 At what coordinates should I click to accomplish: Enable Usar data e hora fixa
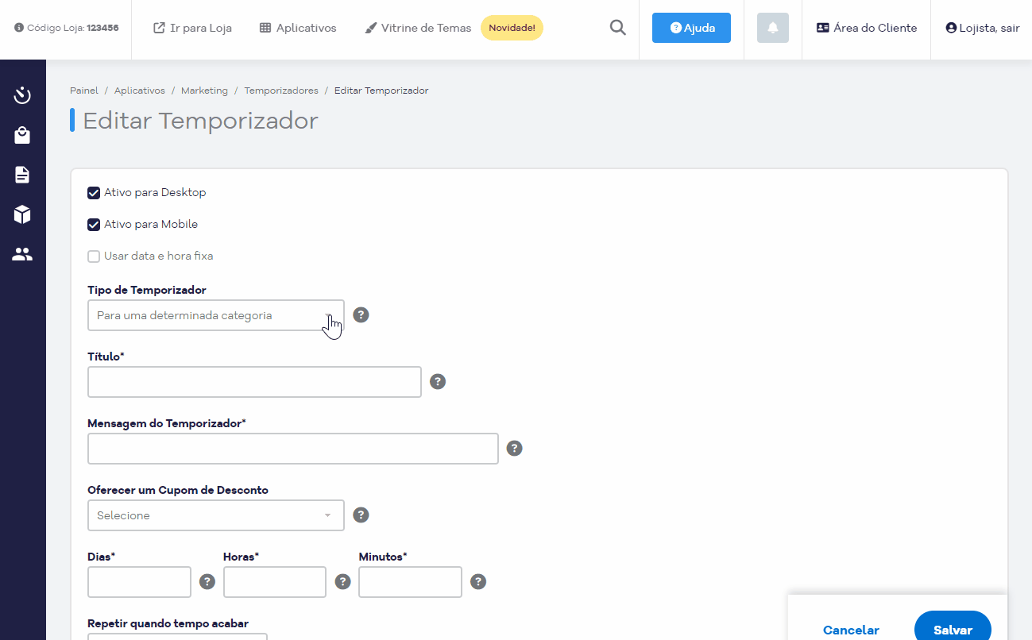[94, 256]
